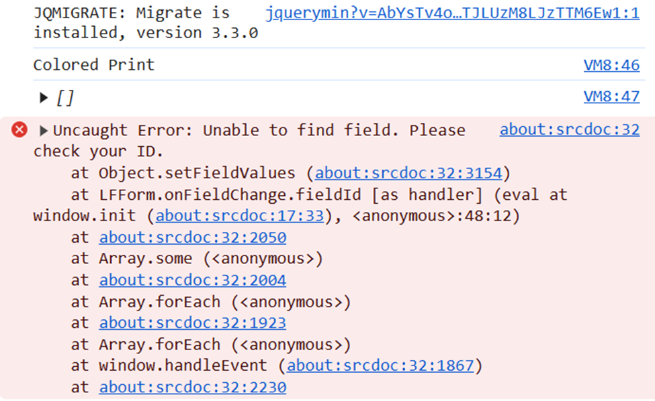Open about:srcdoc:32:2004 stack link
The height and width of the screenshot is (401, 655).
point(193,280)
